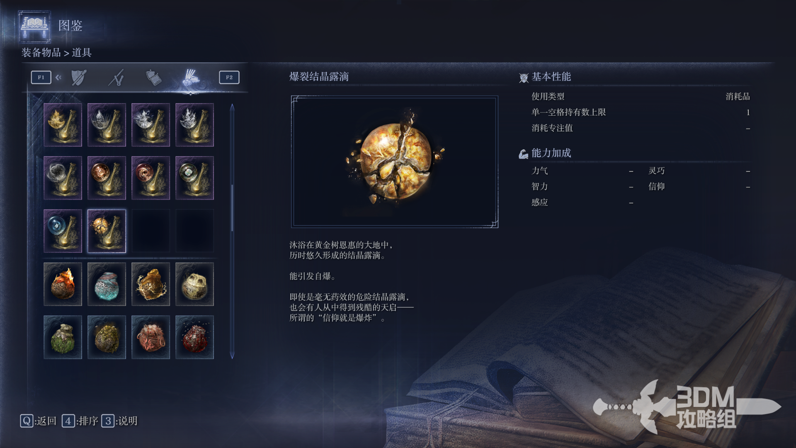Choose the red blood pot item icon
The image size is (796, 448).
pos(194,337)
